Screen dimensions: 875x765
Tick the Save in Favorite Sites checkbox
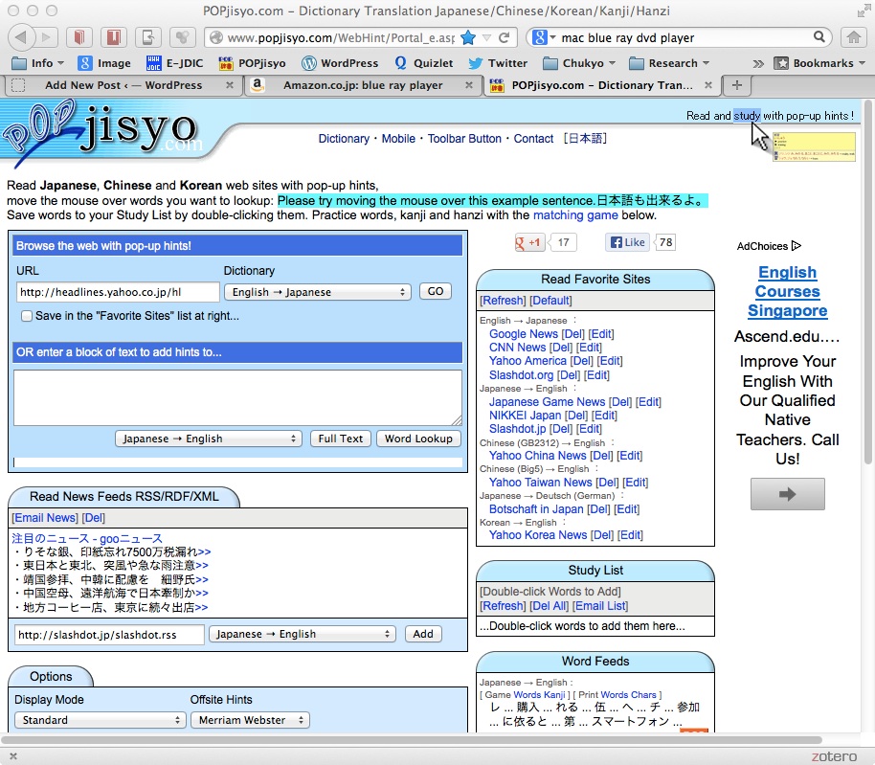click(26, 316)
